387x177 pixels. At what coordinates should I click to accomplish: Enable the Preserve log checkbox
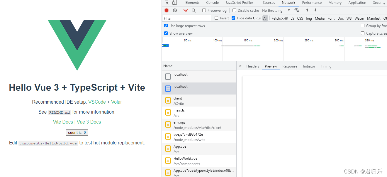point(204,10)
